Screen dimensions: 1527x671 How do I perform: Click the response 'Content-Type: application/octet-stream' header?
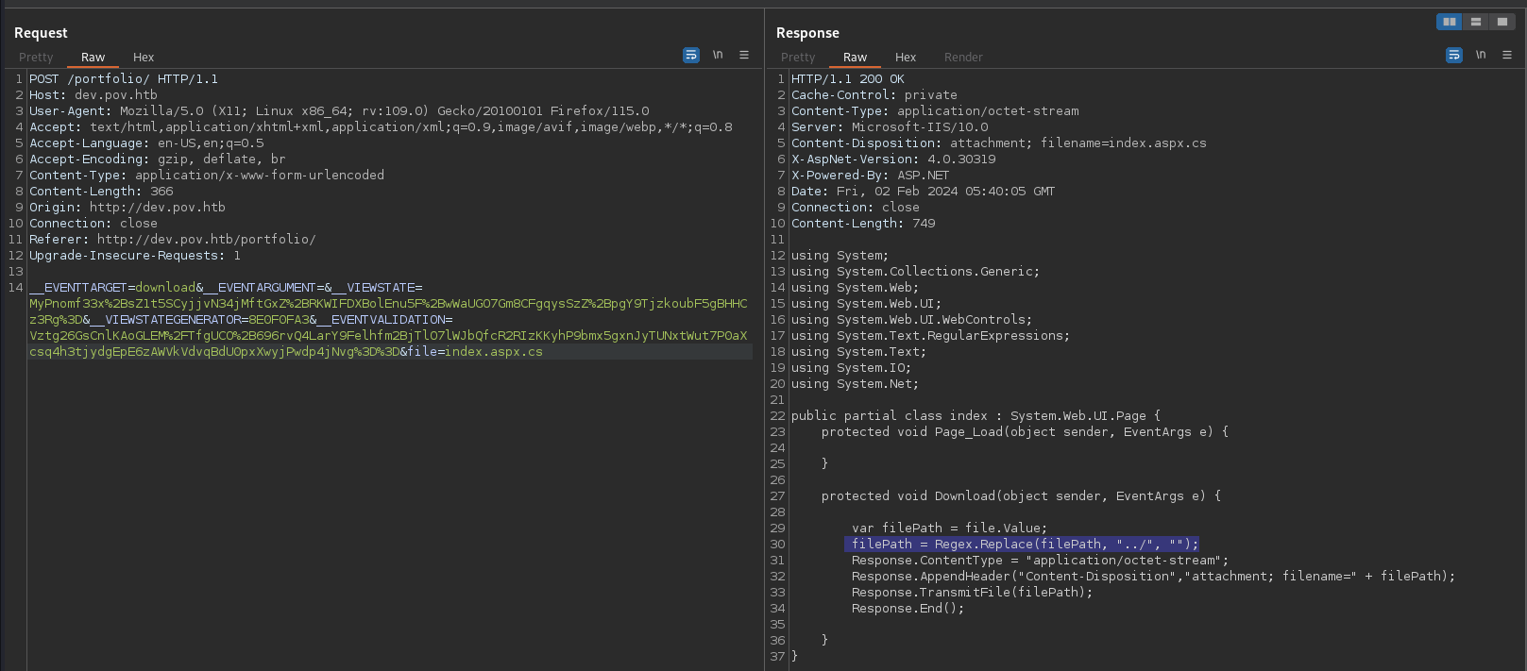[x=935, y=111]
